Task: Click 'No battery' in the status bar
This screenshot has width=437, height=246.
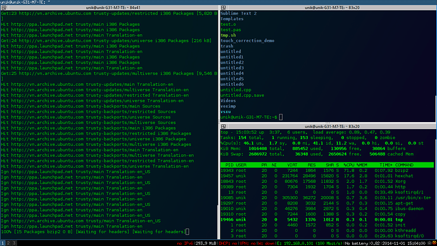Action: tap(357, 243)
